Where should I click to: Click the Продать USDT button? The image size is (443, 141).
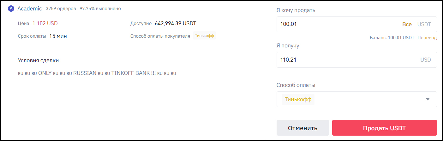384,128
